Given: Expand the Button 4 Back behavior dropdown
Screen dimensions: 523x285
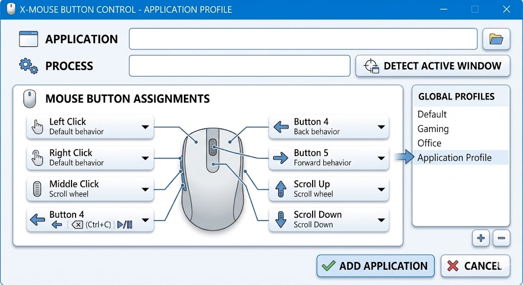Looking at the screenshot, I should pyautogui.click(x=381, y=127).
